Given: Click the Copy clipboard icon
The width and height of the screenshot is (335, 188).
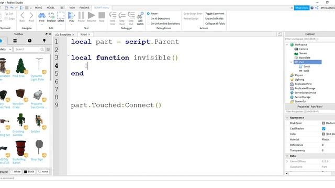Looking at the screenshot, I should coord(9,19).
